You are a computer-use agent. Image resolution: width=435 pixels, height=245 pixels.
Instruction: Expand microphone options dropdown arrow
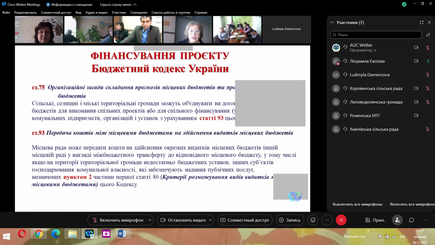coord(149,220)
